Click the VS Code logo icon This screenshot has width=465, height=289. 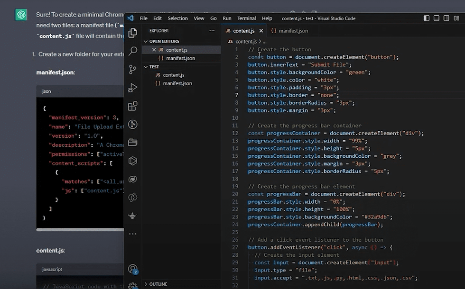(130, 18)
